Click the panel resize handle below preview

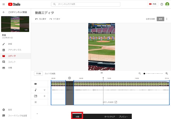click(x=102, y=73)
